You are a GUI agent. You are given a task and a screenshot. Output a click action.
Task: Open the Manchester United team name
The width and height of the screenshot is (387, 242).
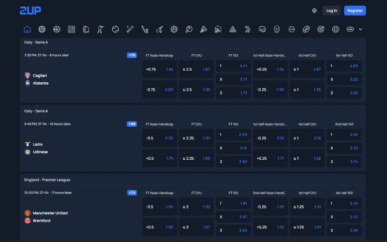(50, 213)
